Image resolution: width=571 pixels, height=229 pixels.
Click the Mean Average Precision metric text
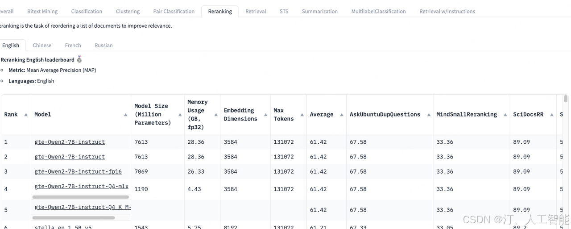coord(61,70)
